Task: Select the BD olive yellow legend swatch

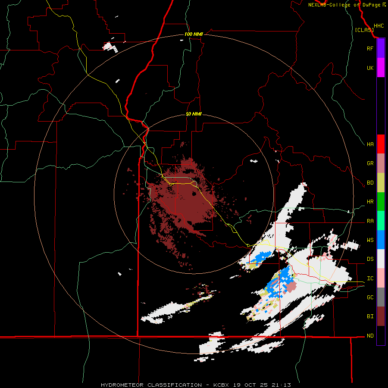Action: click(381, 183)
